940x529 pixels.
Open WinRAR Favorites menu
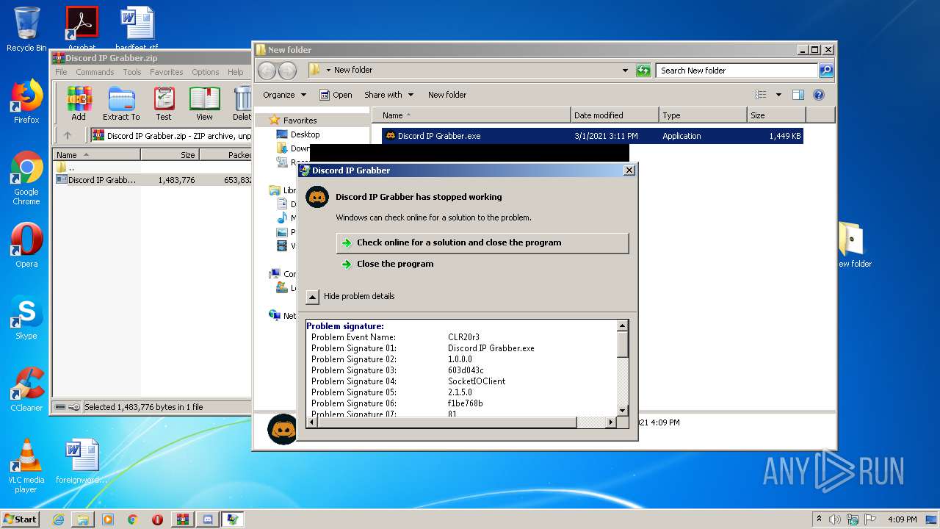point(167,72)
